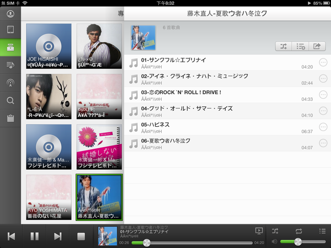Mute the volume speaker icon

[x=274, y=242]
